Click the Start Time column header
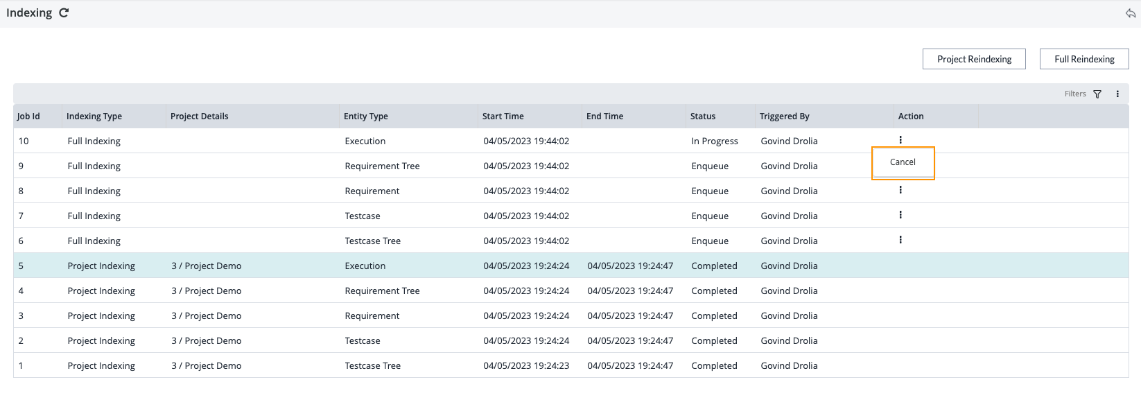Image resolution: width=1141 pixels, height=398 pixels. pos(503,116)
